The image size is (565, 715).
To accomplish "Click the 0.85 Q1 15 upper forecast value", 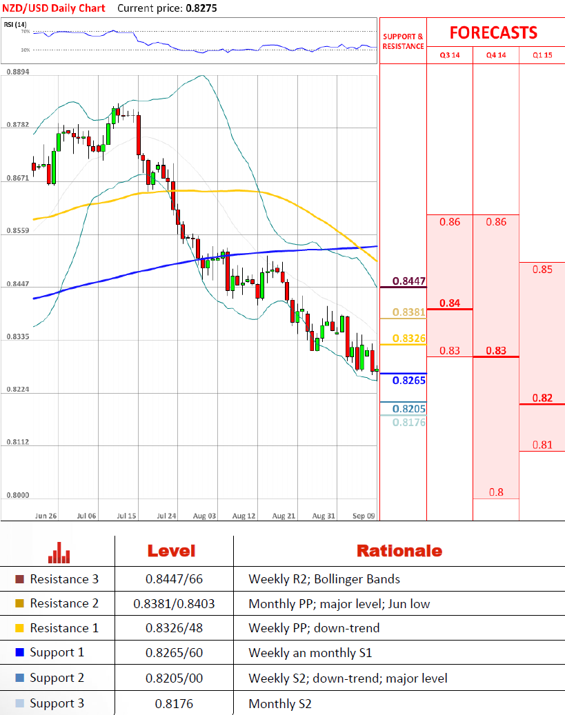I will (x=542, y=270).
